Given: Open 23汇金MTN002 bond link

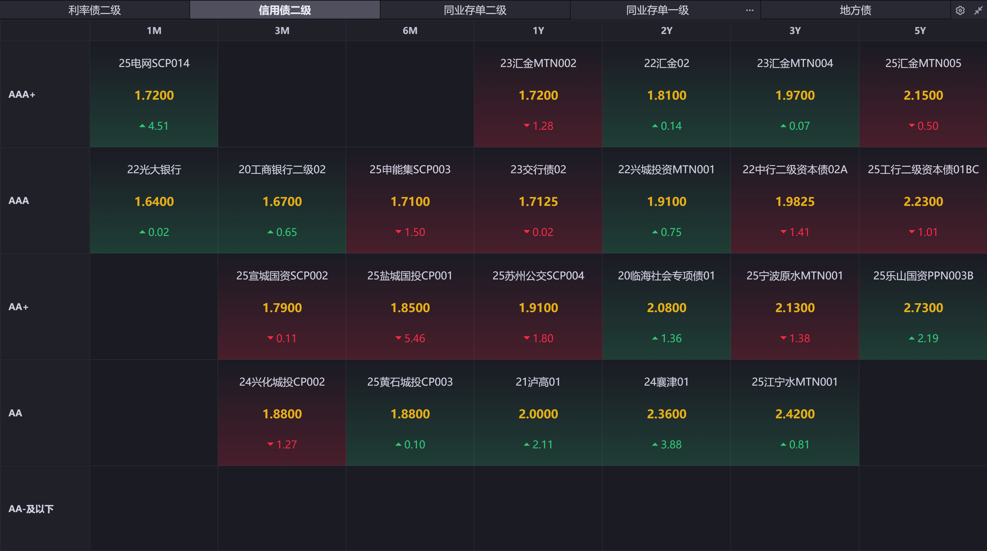Looking at the screenshot, I should [538, 63].
